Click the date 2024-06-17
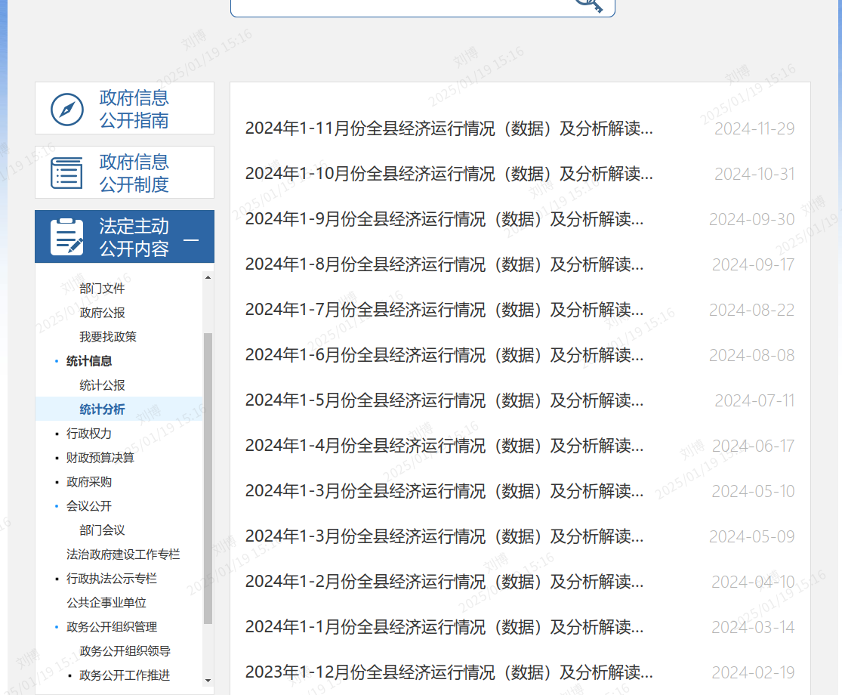 coord(754,446)
